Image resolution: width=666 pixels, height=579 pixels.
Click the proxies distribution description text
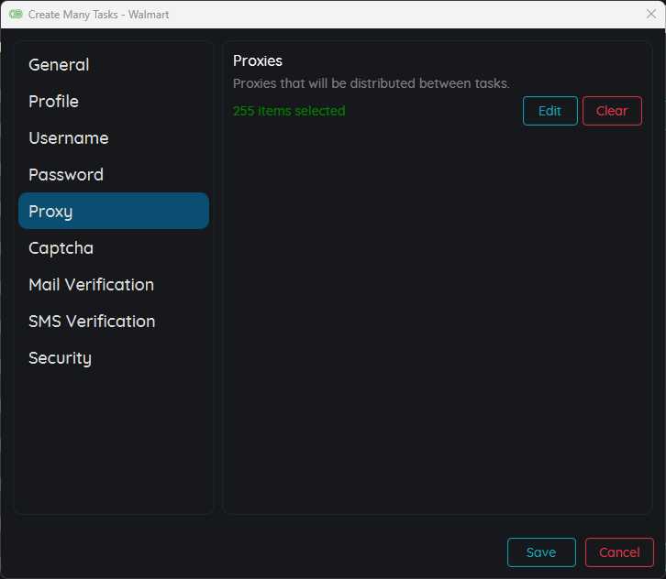(x=371, y=83)
